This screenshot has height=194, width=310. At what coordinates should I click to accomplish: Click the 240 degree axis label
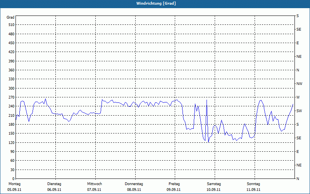pos(11,106)
